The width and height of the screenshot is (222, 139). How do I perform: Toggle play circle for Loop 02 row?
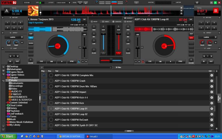pos(51,114)
